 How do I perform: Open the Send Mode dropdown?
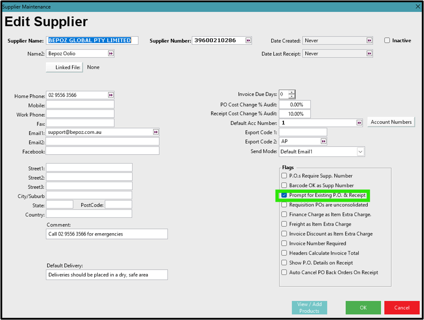361,152
